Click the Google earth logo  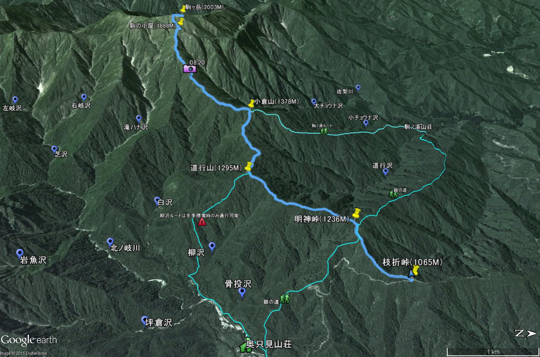[28, 340]
